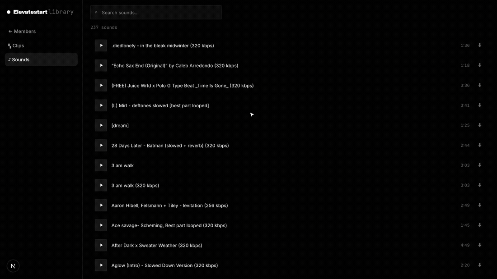Select the Sounds sidebar item
This screenshot has width=497, height=279.
41,59
